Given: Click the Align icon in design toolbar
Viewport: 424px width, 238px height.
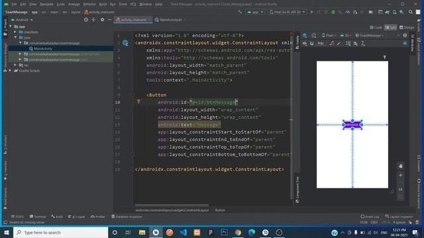Looking at the screenshot, I should (x=356, y=44).
